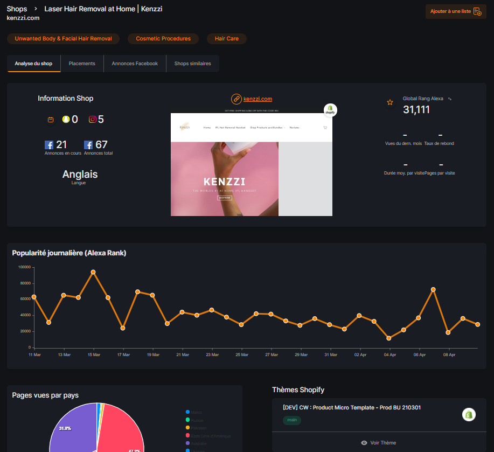This screenshot has width=494, height=452.
Task: Click the Kenzzi website preview thumbnail
Action: click(x=252, y=163)
